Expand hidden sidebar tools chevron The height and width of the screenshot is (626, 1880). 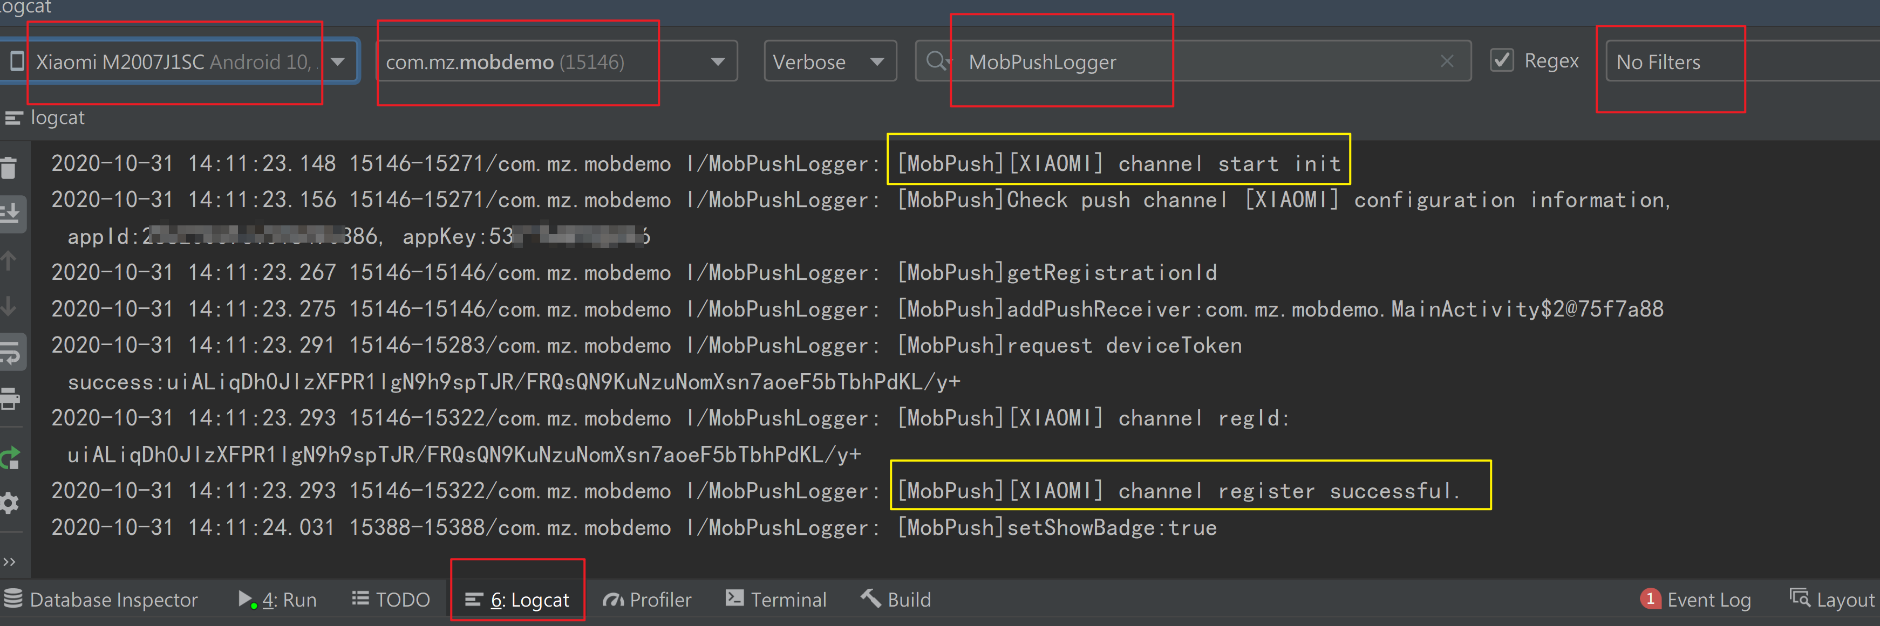pos(9,561)
